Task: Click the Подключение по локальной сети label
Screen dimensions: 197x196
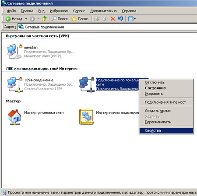Action: pyautogui.click(x=117, y=82)
